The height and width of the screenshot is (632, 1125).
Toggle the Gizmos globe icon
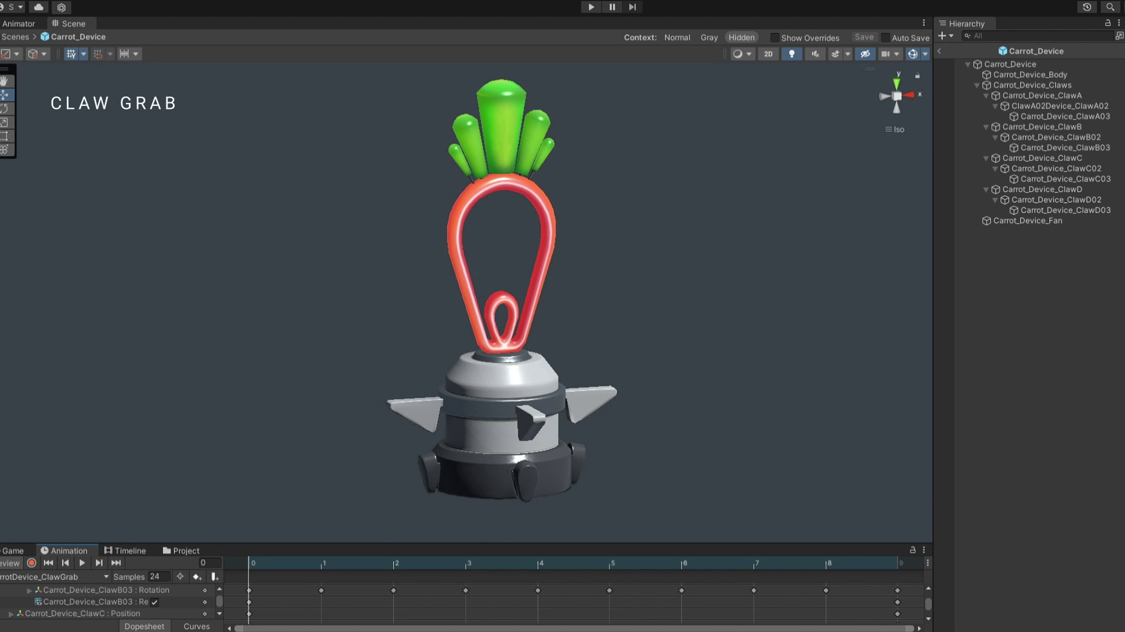pyautogui.click(x=912, y=54)
